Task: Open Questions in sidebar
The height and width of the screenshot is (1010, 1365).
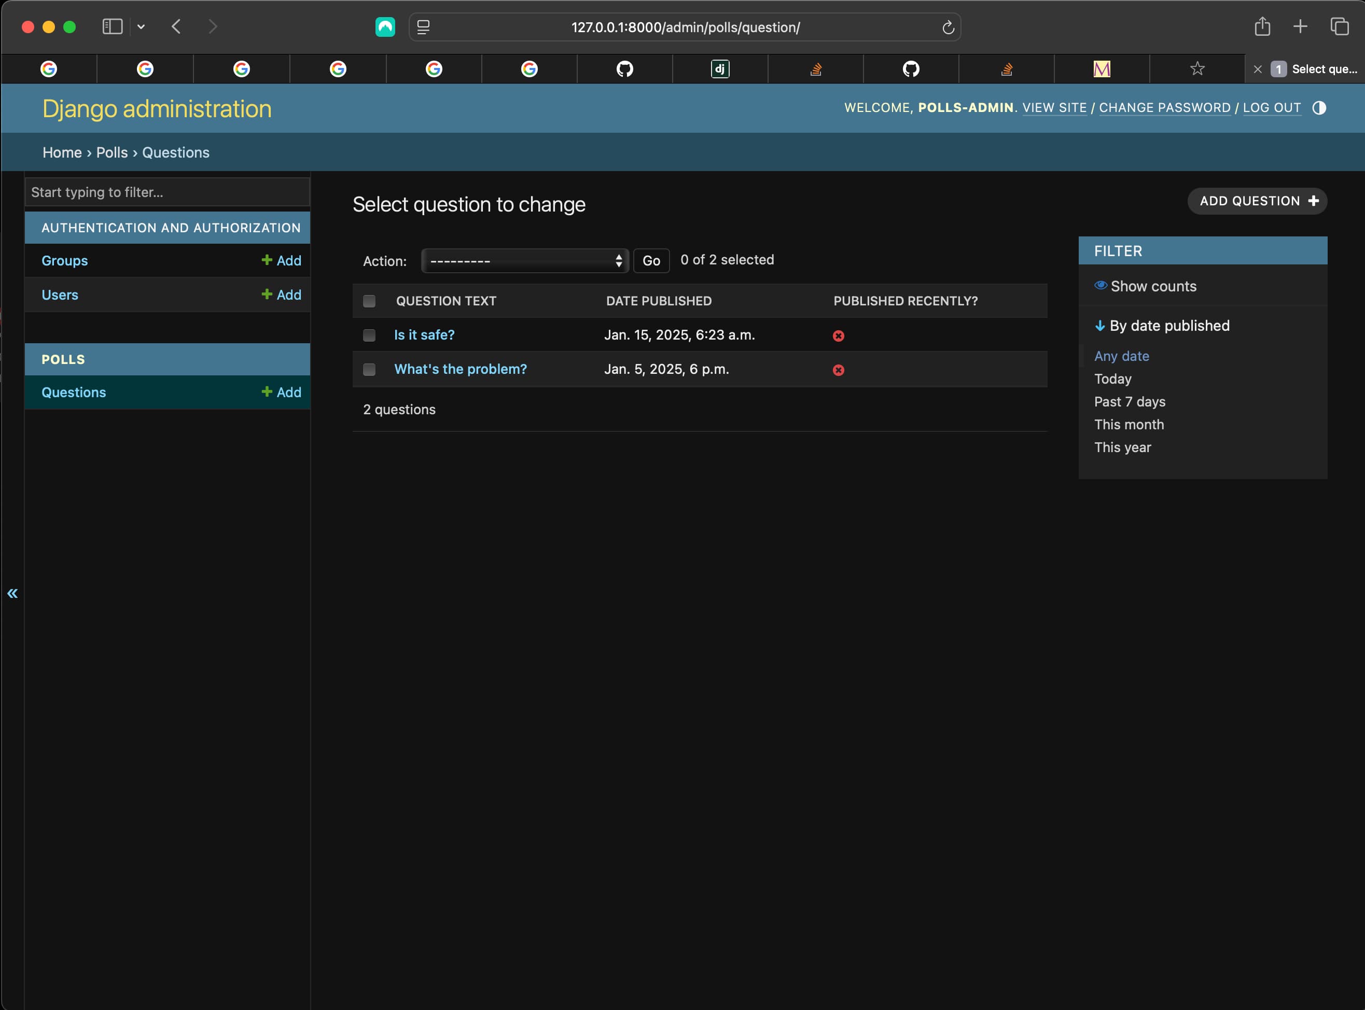Action: [x=74, y=392]
